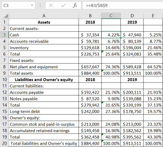Click the $139,088 cell
Image resolution: width=163 pixels, height=147 pixels.
pyautogui.click(x=132, y=99)
